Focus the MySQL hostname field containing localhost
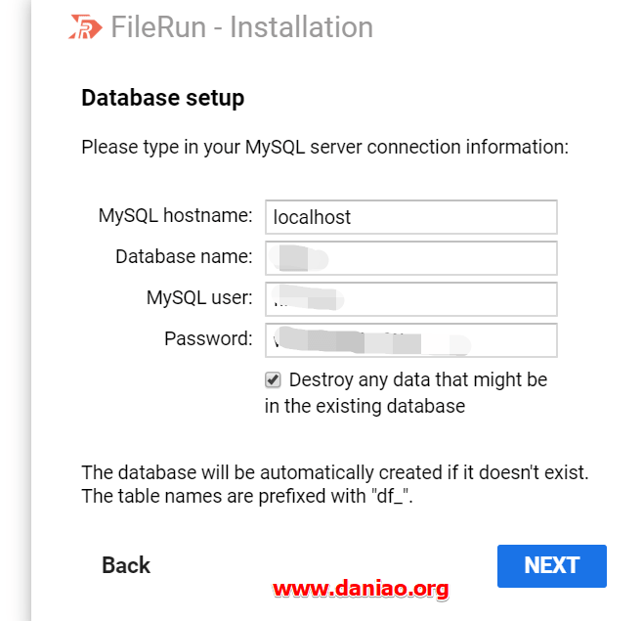Viewport: 643px width, 621px height. [410, 217]
